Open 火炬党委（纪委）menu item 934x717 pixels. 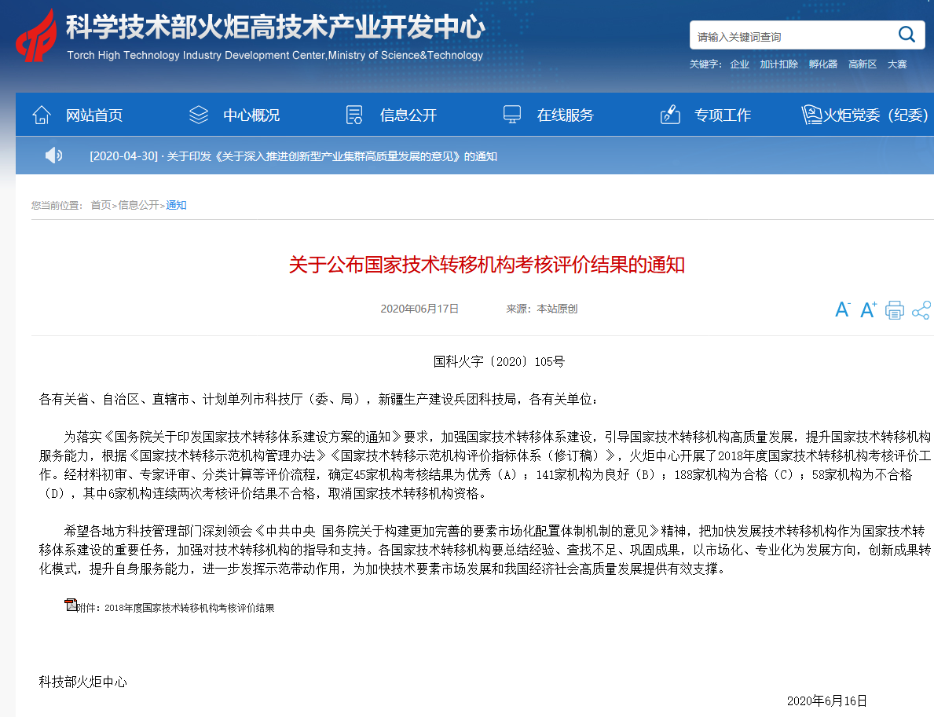coord(876,115)
